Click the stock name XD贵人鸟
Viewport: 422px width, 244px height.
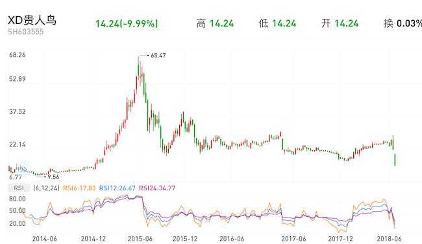click(32, 20)
